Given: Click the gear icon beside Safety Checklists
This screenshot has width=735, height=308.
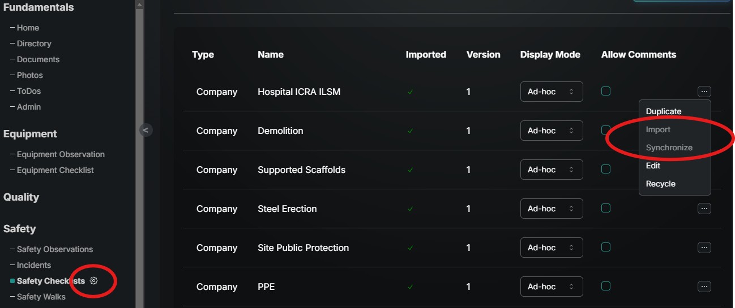Looking at the screenshot, I should [94, 281].
